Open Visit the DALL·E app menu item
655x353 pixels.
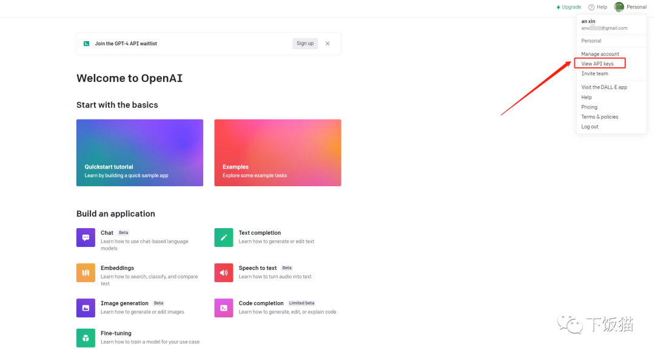click(604, 87)
